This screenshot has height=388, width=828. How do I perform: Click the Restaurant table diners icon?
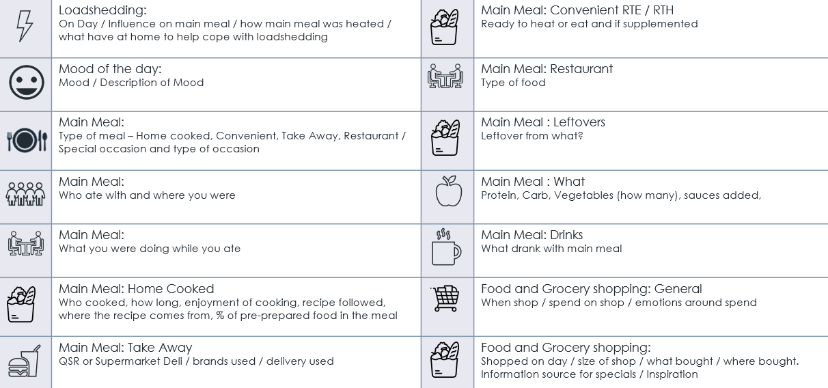[445, 77]
